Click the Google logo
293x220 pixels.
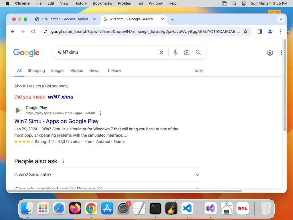pos(26,53)
